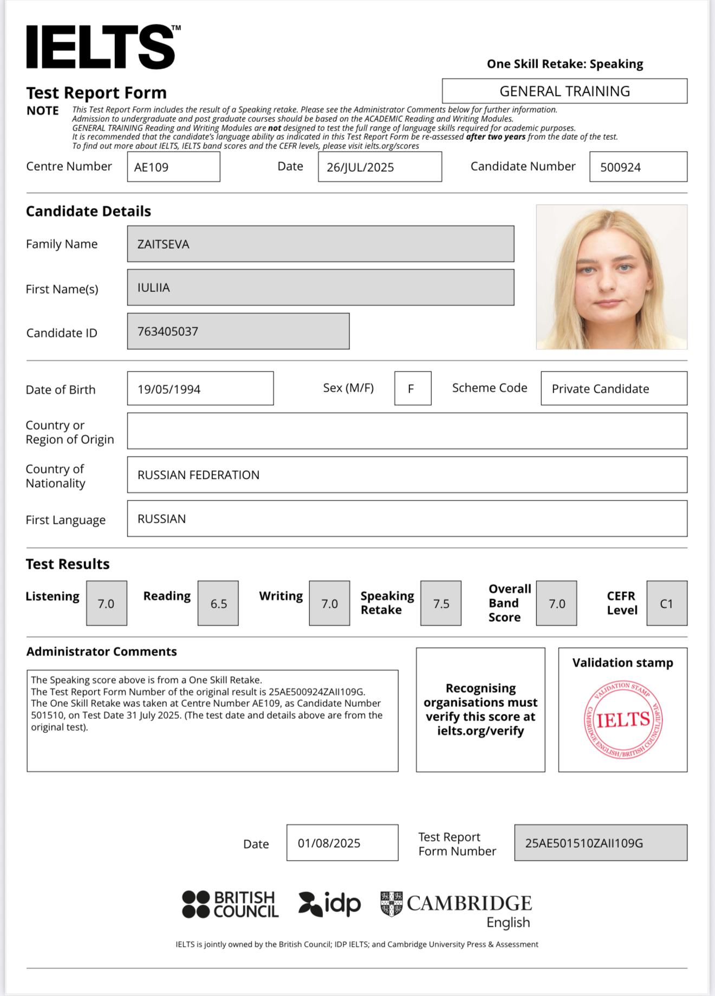Click the Scheme Code field
Viewport: 715px width, 996px height.
click(614, 388)
